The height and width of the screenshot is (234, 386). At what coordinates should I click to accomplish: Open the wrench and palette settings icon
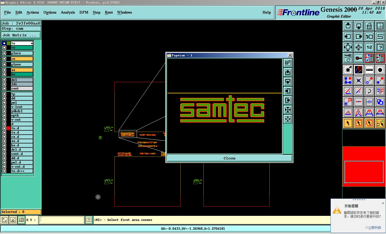(348, 58)
